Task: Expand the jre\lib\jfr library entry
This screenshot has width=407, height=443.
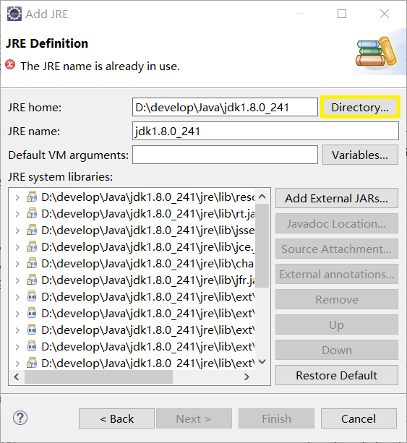Action: tap(17, 280)
